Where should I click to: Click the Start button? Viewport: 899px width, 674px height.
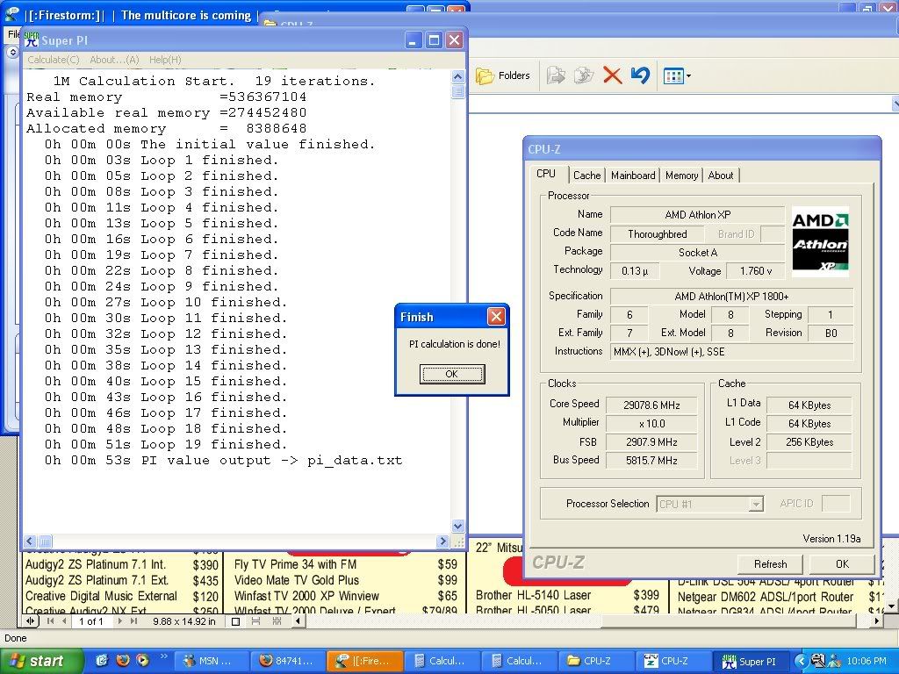click(40, 661)
